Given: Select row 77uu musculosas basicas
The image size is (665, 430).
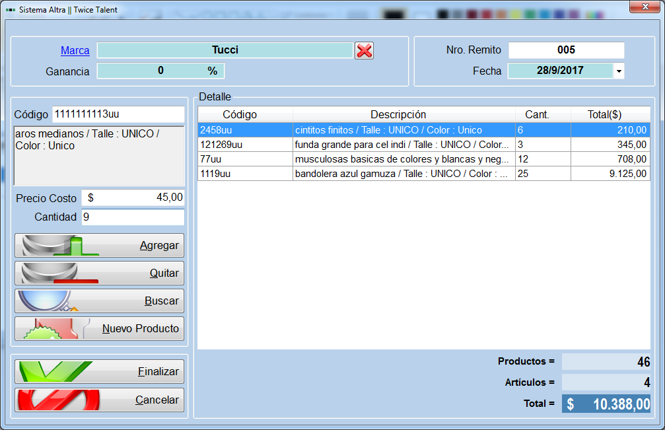Looking at the screenshot, I should click(424, 159).
